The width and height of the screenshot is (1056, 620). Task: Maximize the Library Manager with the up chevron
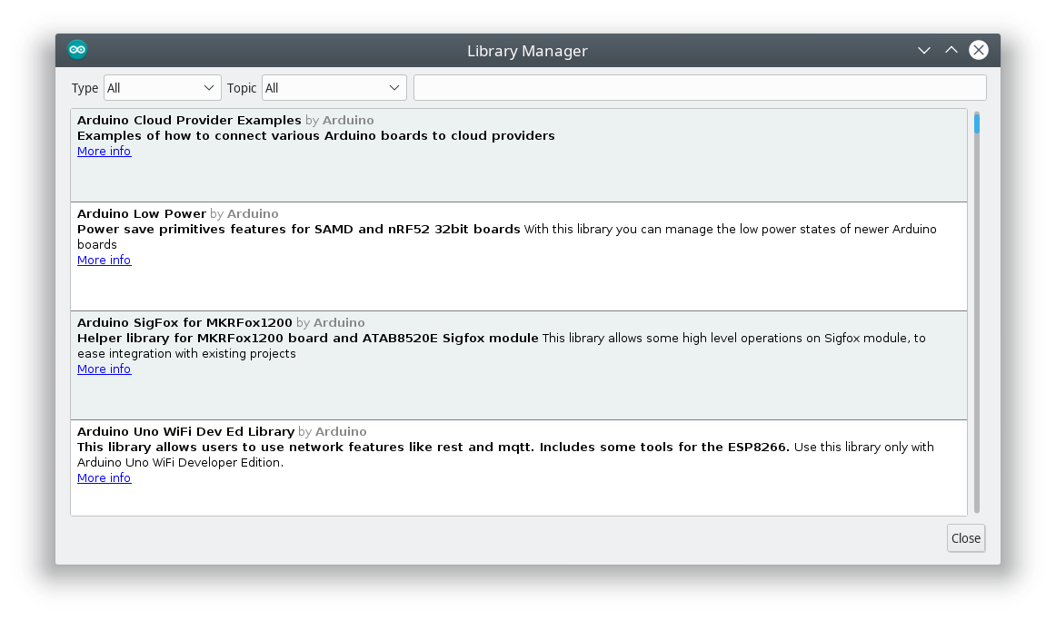pyautogui.click(x=951, y=51)
